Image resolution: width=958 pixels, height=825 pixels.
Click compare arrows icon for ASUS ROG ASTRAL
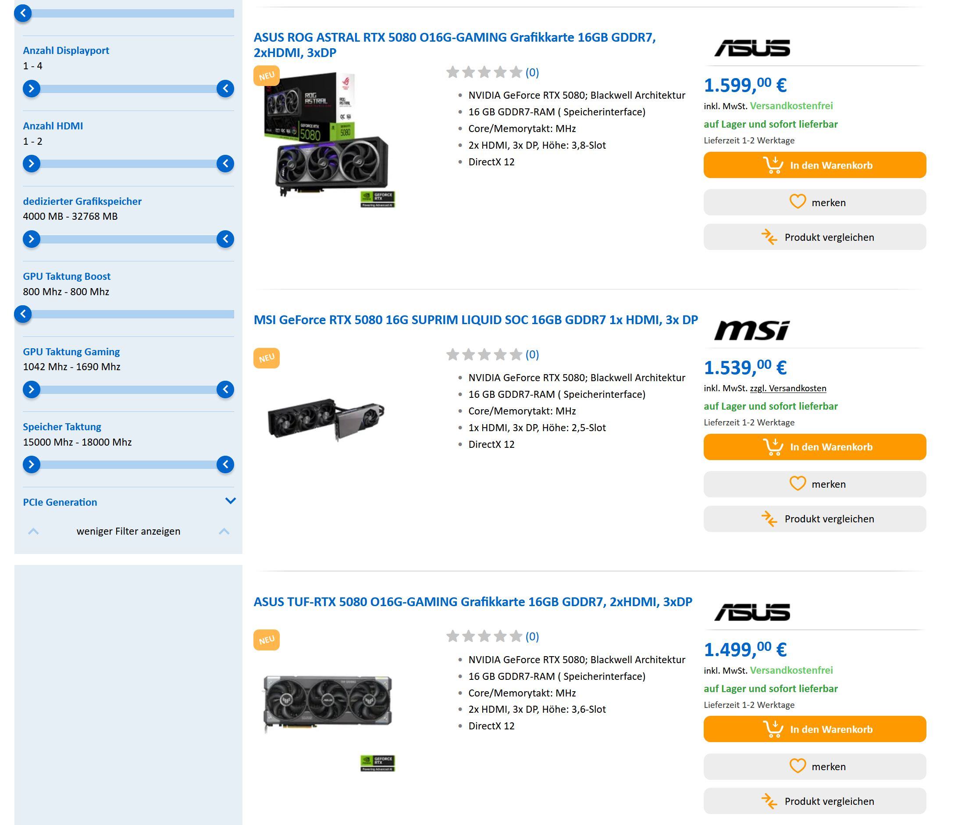tap(769, 237)
